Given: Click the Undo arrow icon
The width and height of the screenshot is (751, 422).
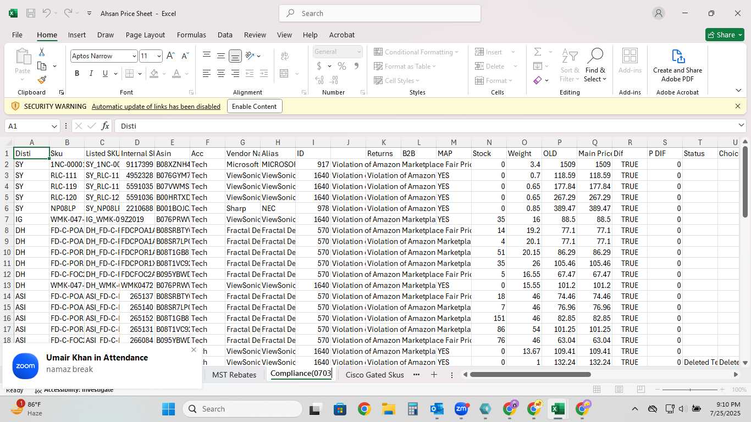Looking at the screenshot, I should click(x=47, y=13).
